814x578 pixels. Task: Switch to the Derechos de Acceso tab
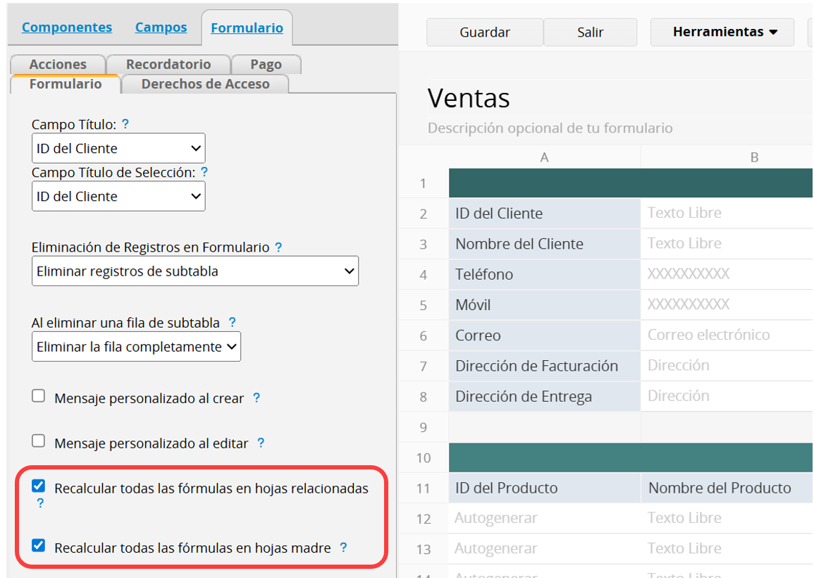click(x=205, y=84)
